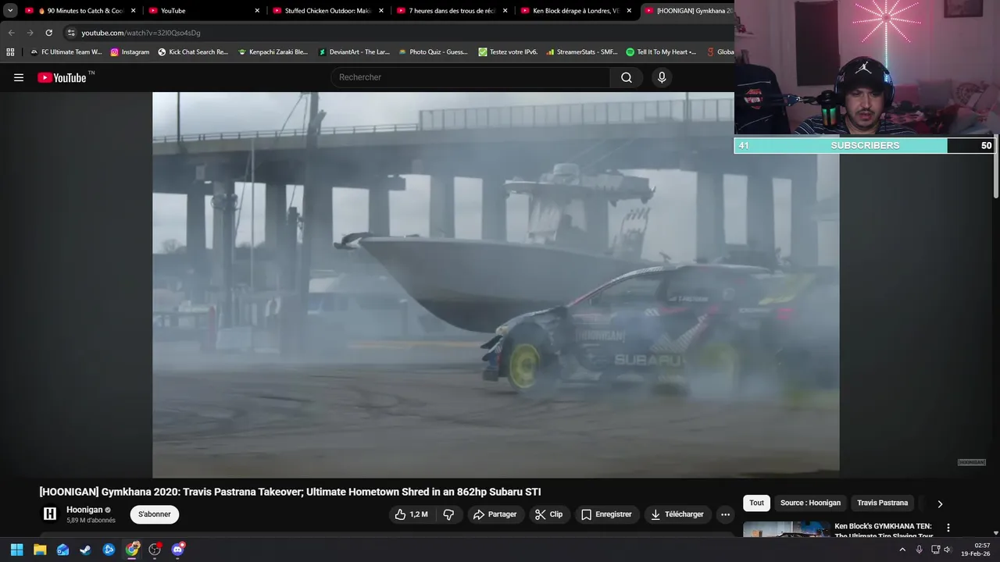1000x562 pixels.
Task: Select the Tout filter chip
Action: point(756,503)
